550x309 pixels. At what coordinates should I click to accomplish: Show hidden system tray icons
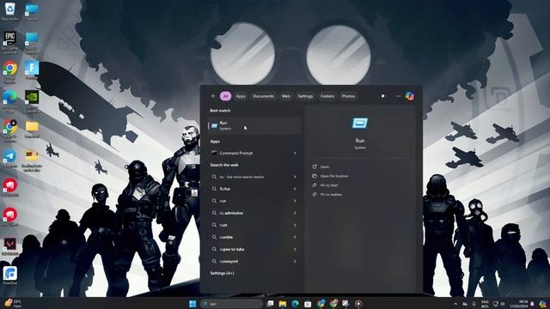(x=455, y=304)
